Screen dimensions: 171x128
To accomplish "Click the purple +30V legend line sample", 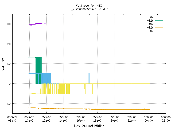I will click(159, 17).
